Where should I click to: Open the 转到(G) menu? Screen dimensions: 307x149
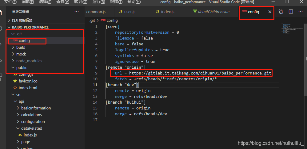(81, 2)
